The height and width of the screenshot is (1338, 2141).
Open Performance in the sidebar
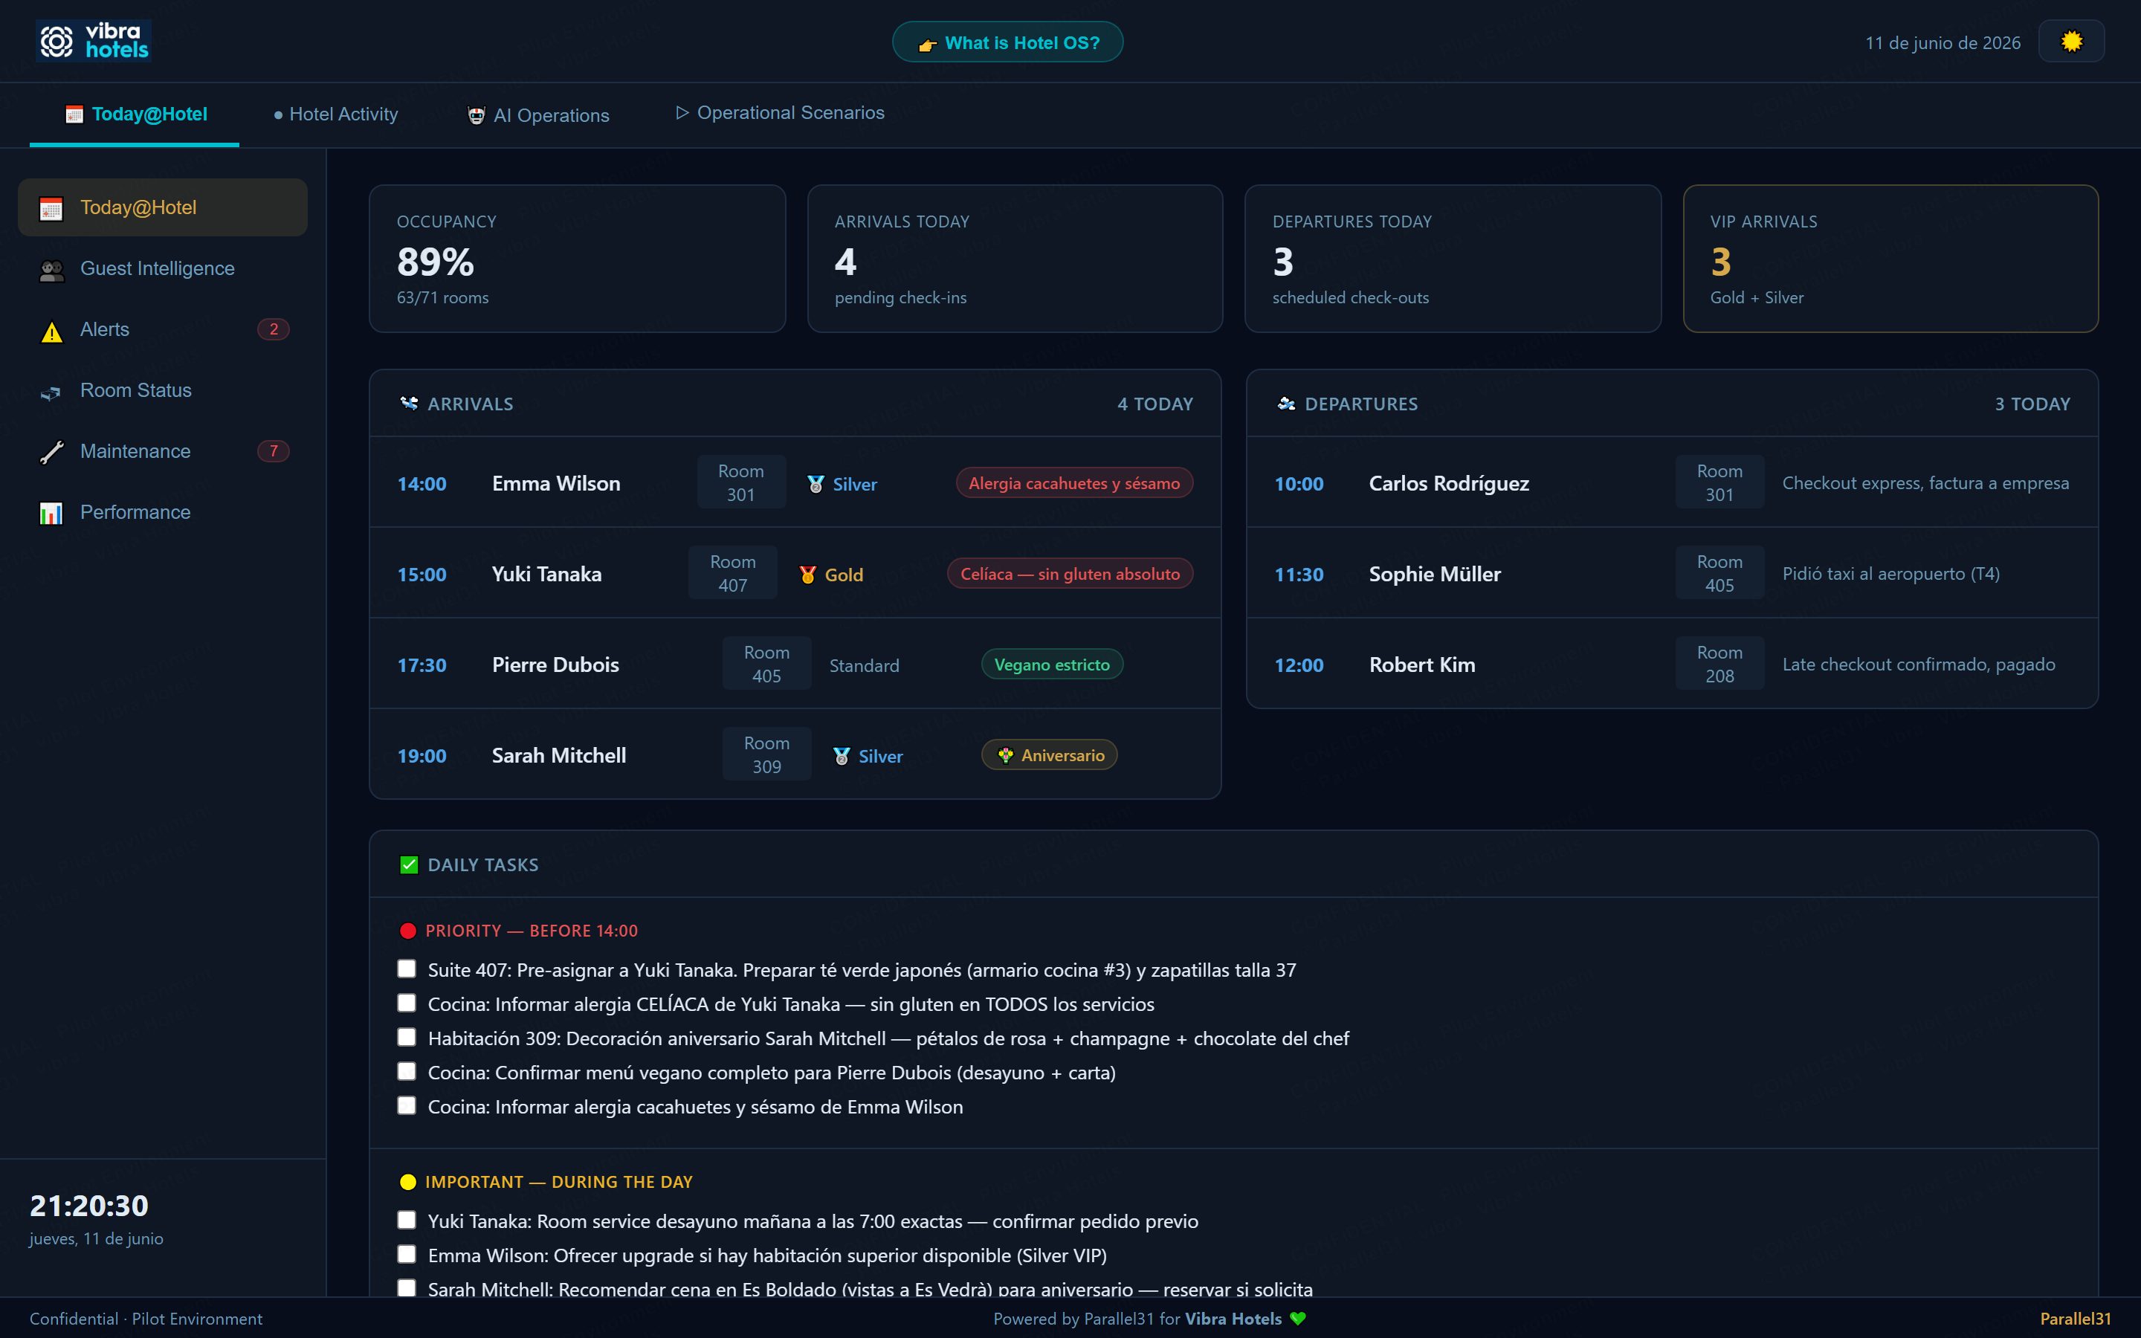(x=163, y=512)
